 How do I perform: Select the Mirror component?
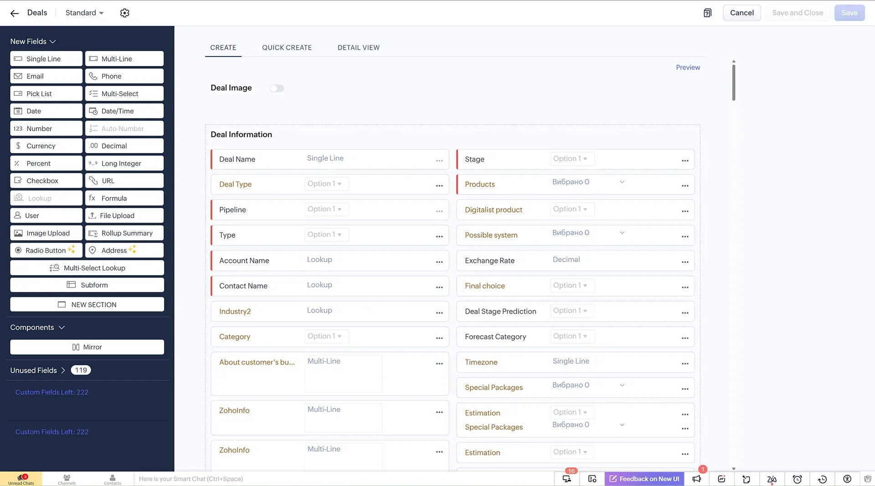87,347
